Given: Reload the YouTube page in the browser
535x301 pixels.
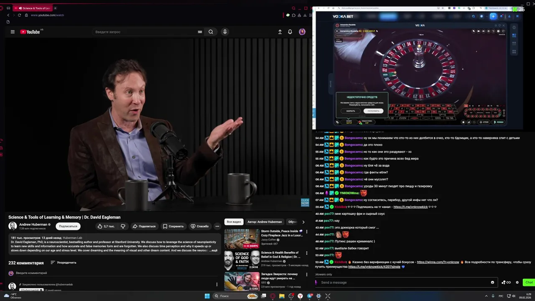Looking at the screenshot, I should point(19,15).
